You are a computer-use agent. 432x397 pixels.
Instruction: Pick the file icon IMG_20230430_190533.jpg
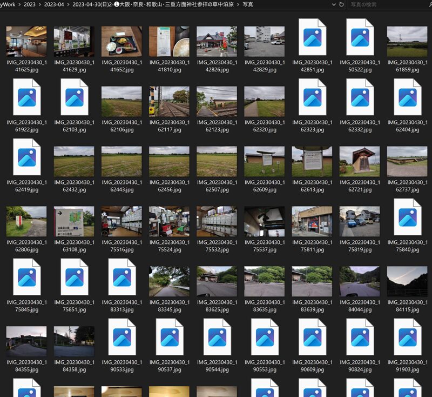click(x=122, y=337)
